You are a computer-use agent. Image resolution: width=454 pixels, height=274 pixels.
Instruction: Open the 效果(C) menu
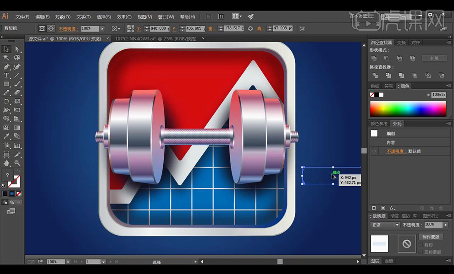point(124,17)
